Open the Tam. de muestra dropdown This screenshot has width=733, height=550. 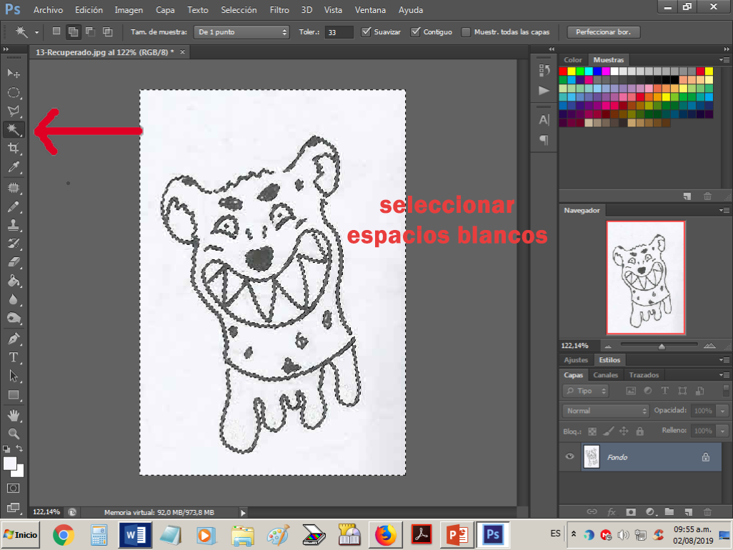coord(241,31)
